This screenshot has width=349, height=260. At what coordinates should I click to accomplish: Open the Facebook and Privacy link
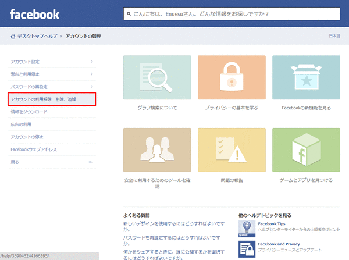coord(279,244)
